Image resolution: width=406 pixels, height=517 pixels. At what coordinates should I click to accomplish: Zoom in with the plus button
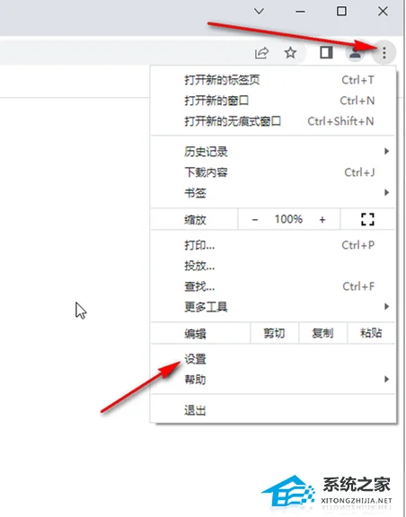point(322,219)
